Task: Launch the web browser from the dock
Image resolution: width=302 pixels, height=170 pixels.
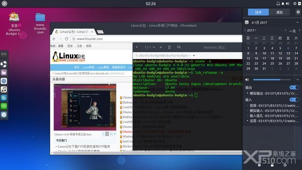Action: (x=4, y=81)
